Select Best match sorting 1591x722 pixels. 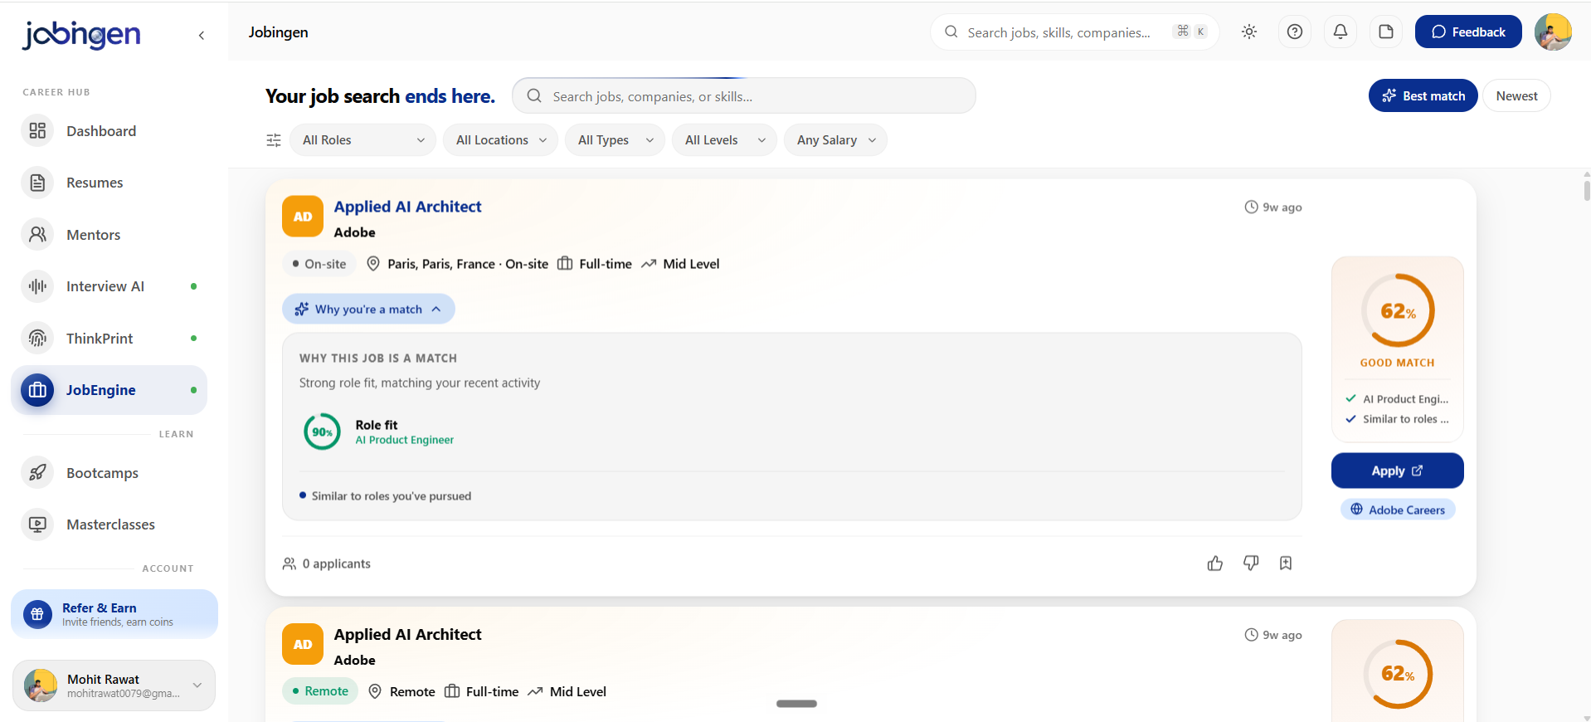coord(1423,95)
